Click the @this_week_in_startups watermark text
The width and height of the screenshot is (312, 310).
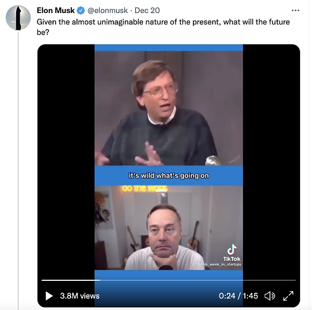tap(219, 264)
